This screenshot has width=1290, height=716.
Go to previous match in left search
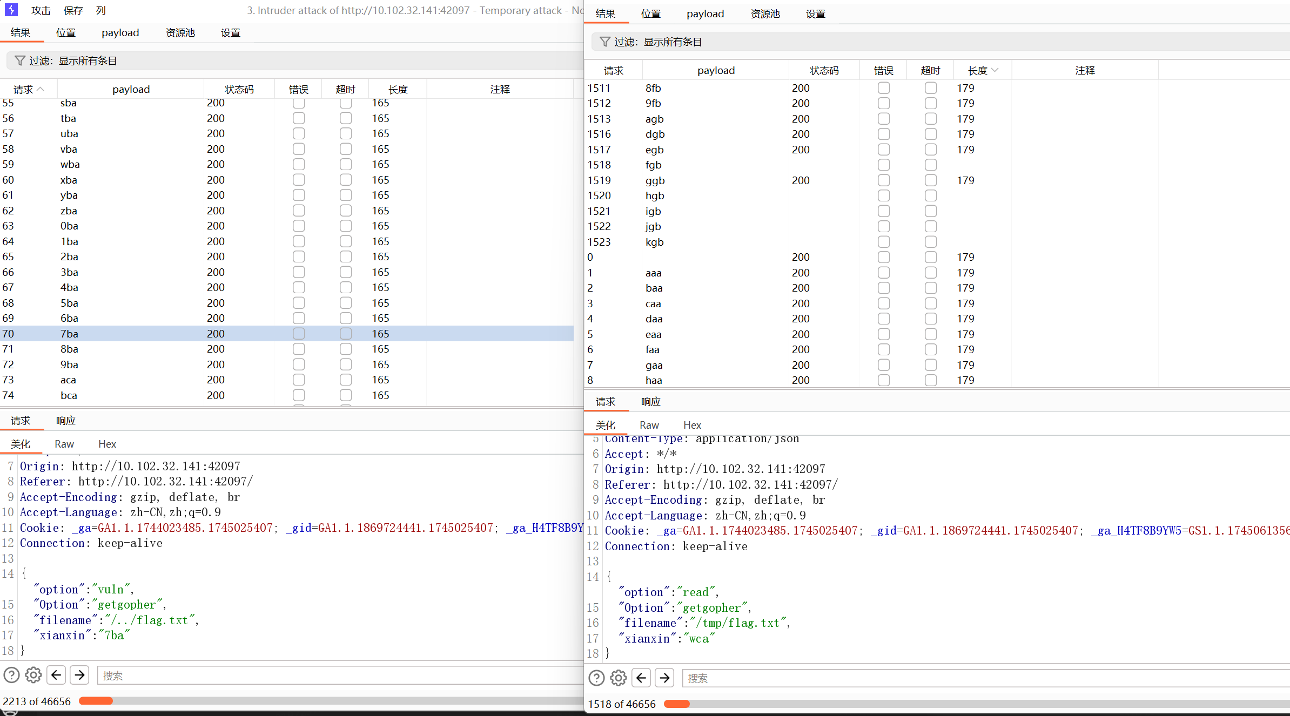pos(56,675)
